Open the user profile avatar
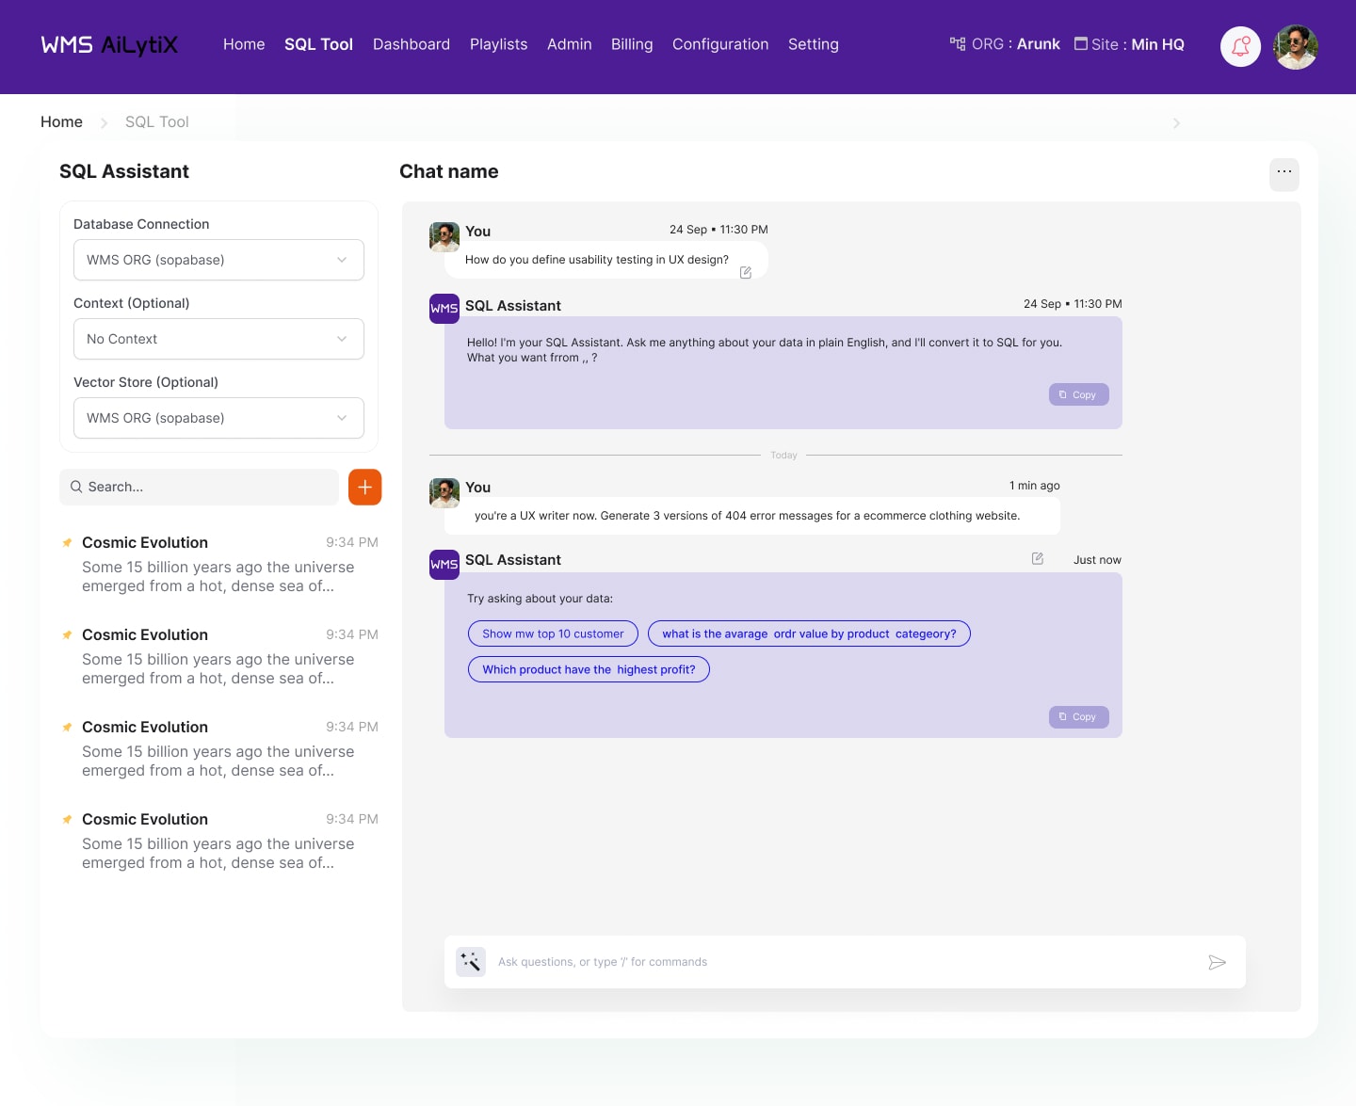This screenshot has width=1356, height=1106. coord(1295,46)
